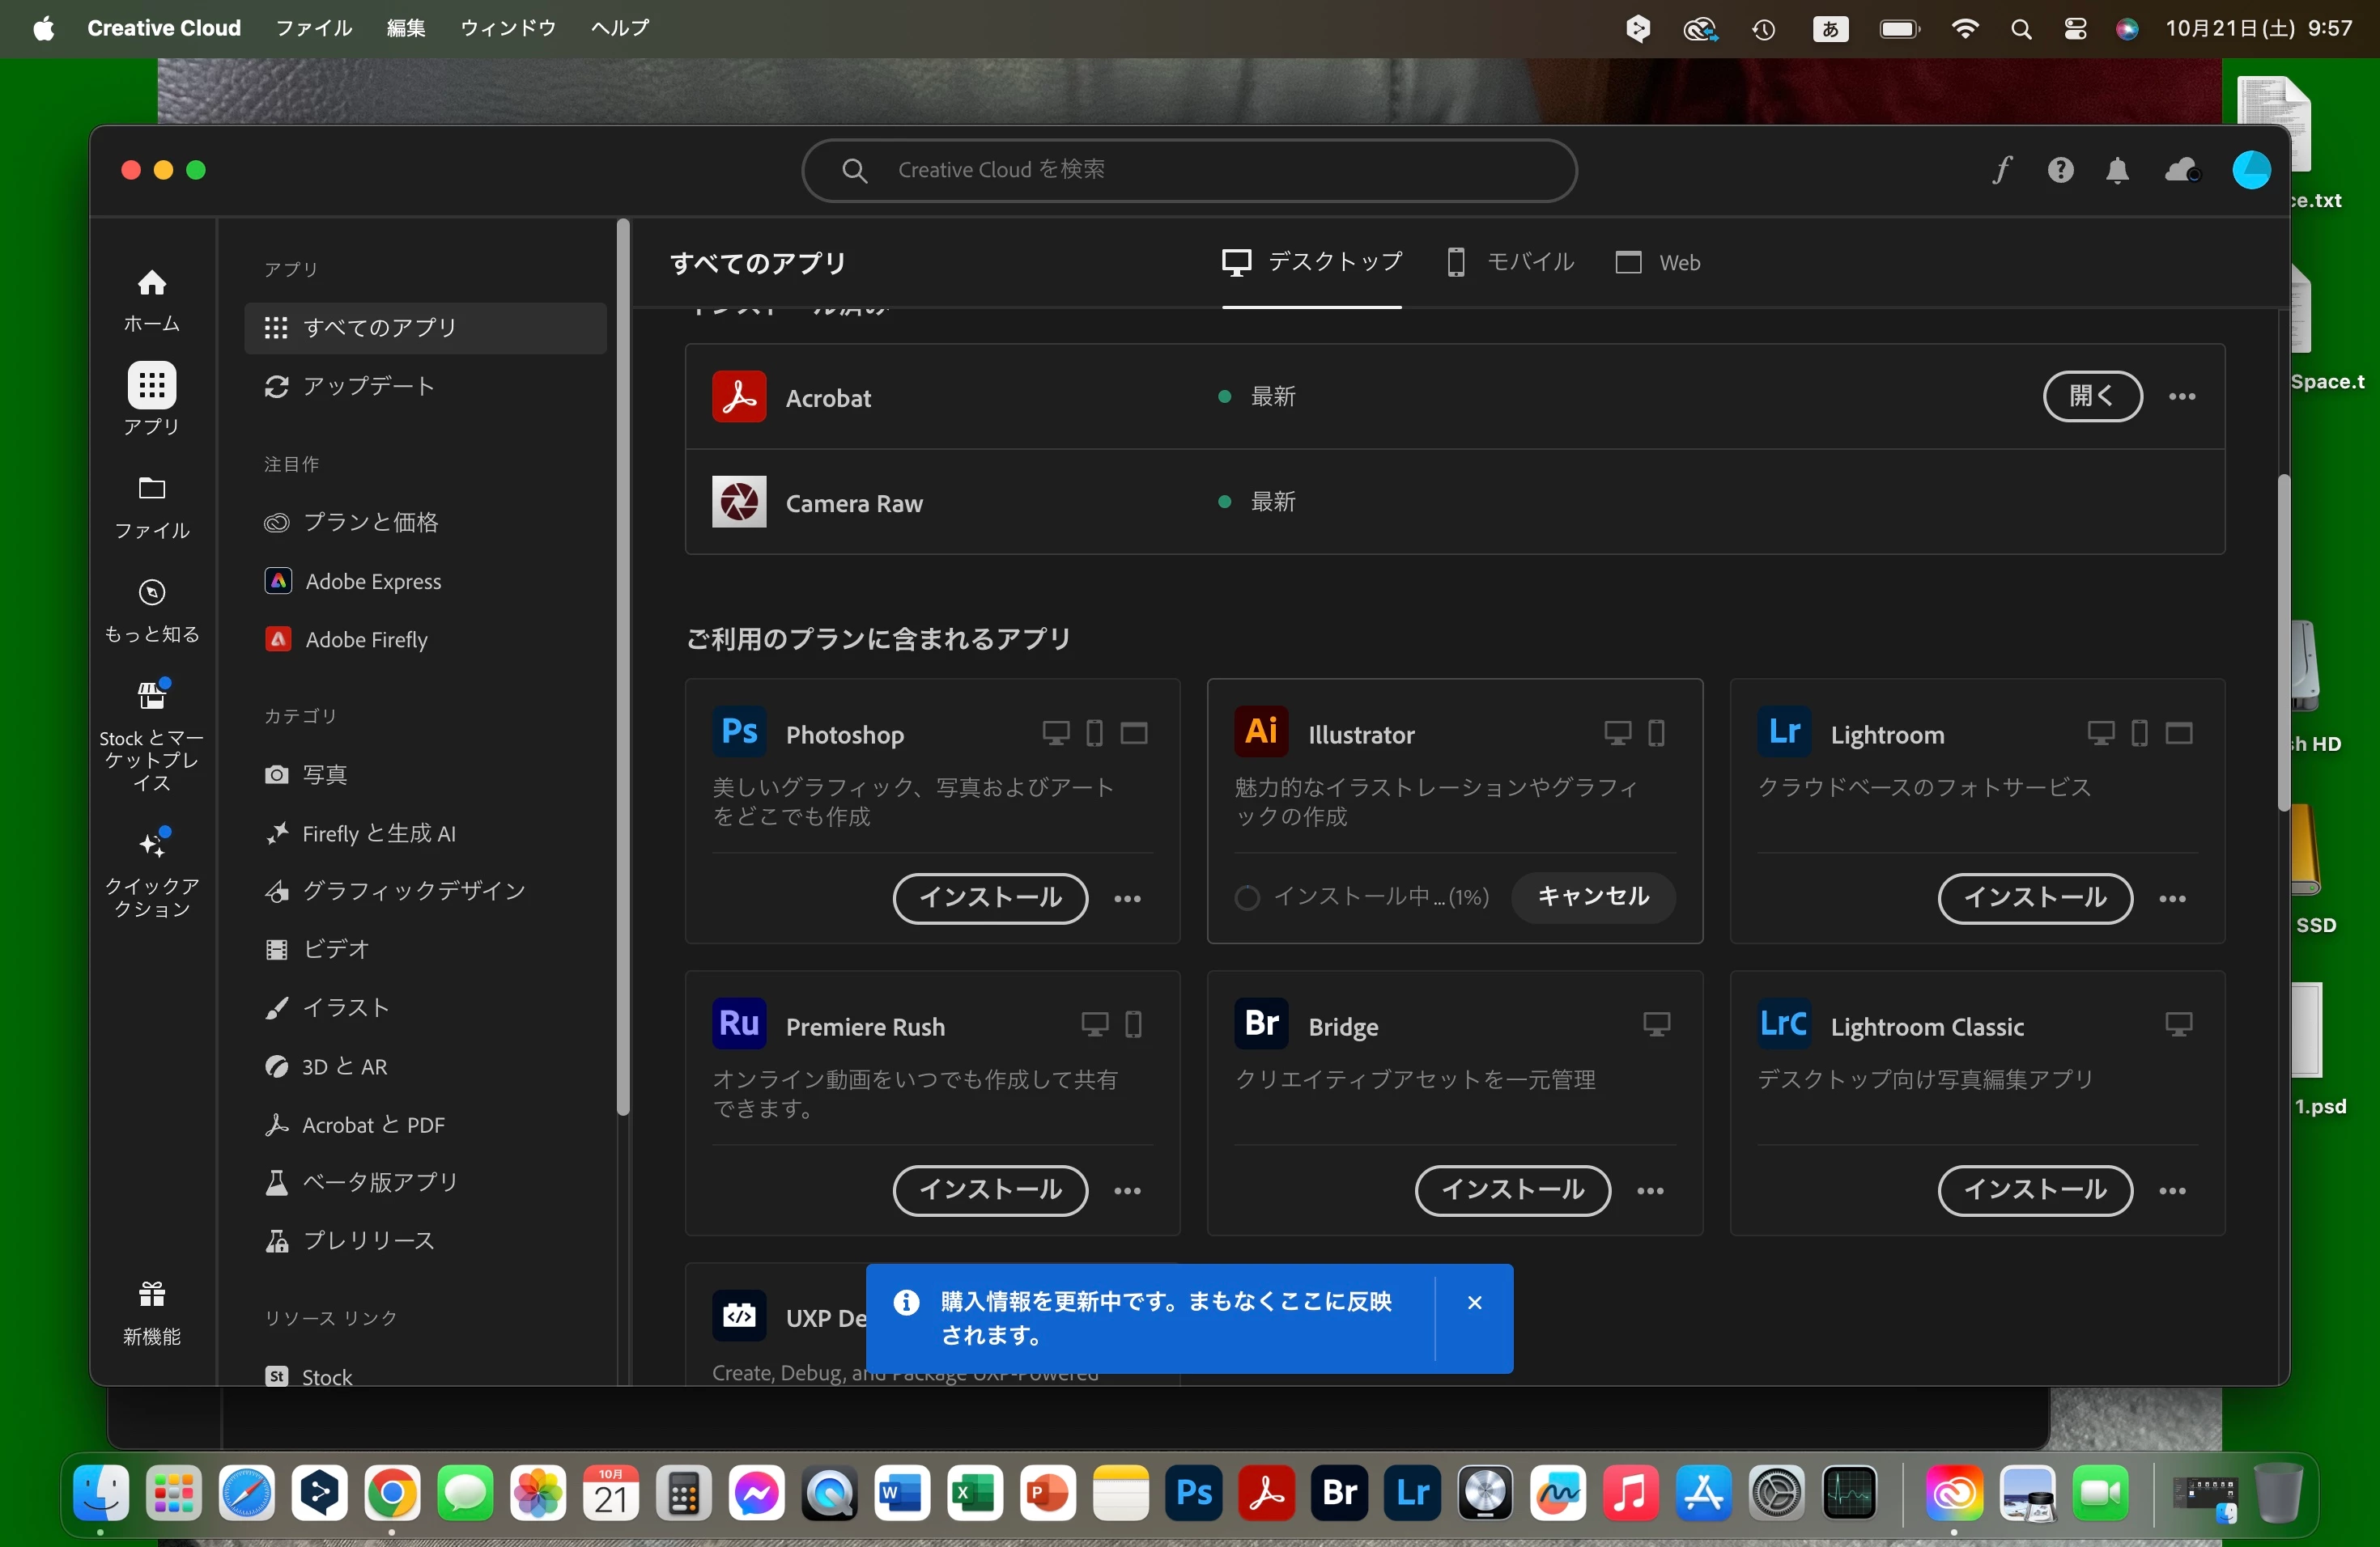The width and height of the screenshot is (2380, 1547).
Task: Open the fonts icon in header
Action: coord(2001,170)
